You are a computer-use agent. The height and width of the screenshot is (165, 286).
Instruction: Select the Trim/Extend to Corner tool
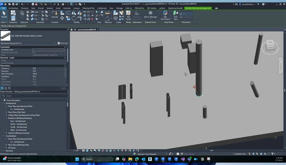tap(79, 18)
